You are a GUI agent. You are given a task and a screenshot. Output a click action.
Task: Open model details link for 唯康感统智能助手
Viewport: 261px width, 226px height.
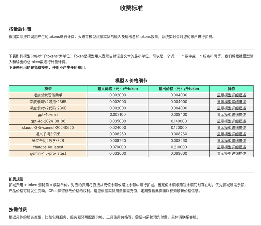click(231, 95)
